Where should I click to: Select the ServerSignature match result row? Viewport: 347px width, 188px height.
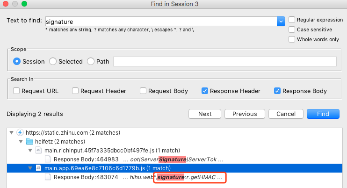pyautogui.click(x=136, y=159)
